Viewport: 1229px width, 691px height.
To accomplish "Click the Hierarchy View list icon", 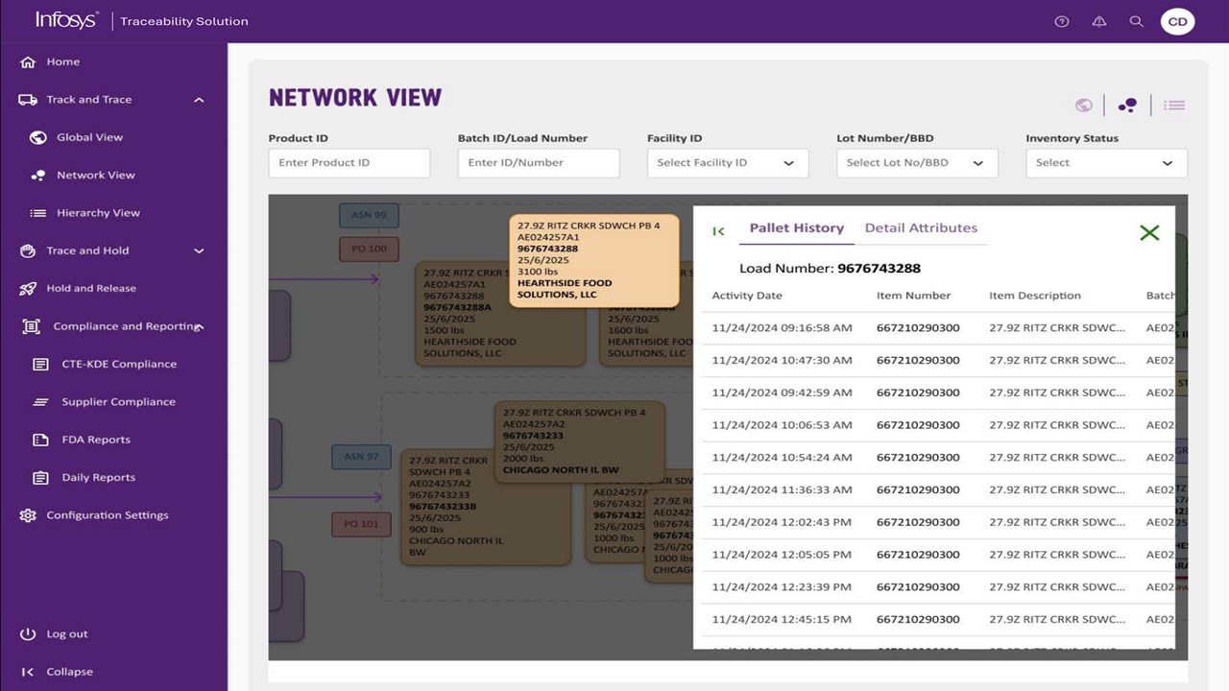I will tap(38, 213).
